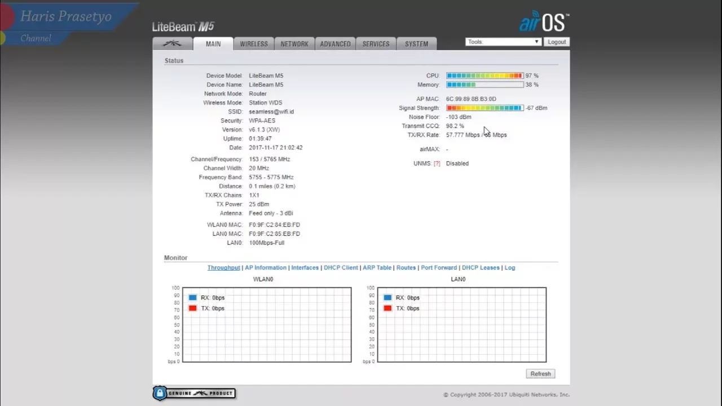
Task: Click the AP MAC address value
Action: point(471,99)
